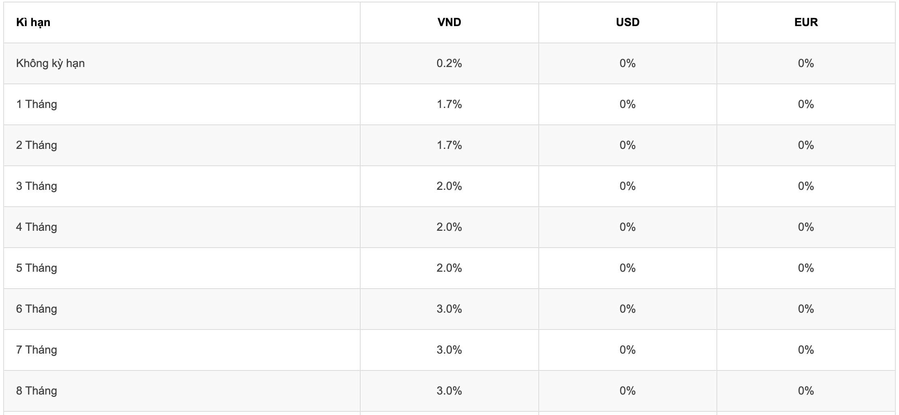Select the EUR column header
This screenshot has width=899, height=415.
tap(806, 22)
